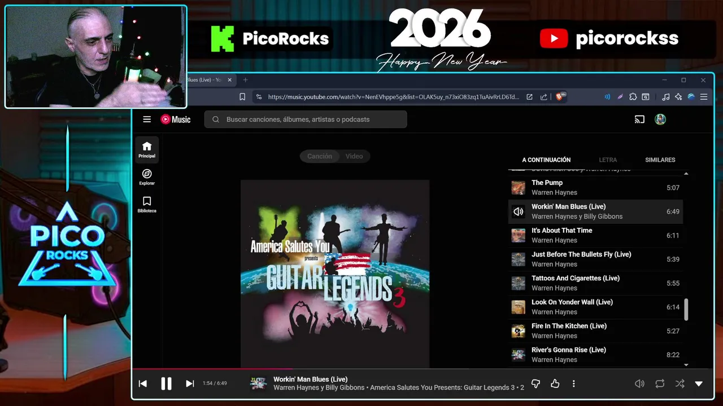Cast to a device using cast icon
Viewport: 723px width, 406px height.
[639, 119]
